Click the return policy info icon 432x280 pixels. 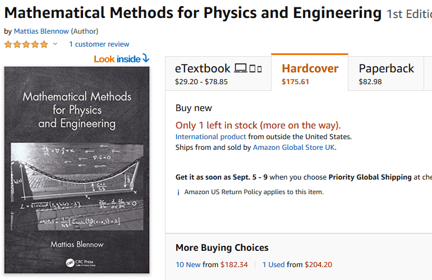178,192
